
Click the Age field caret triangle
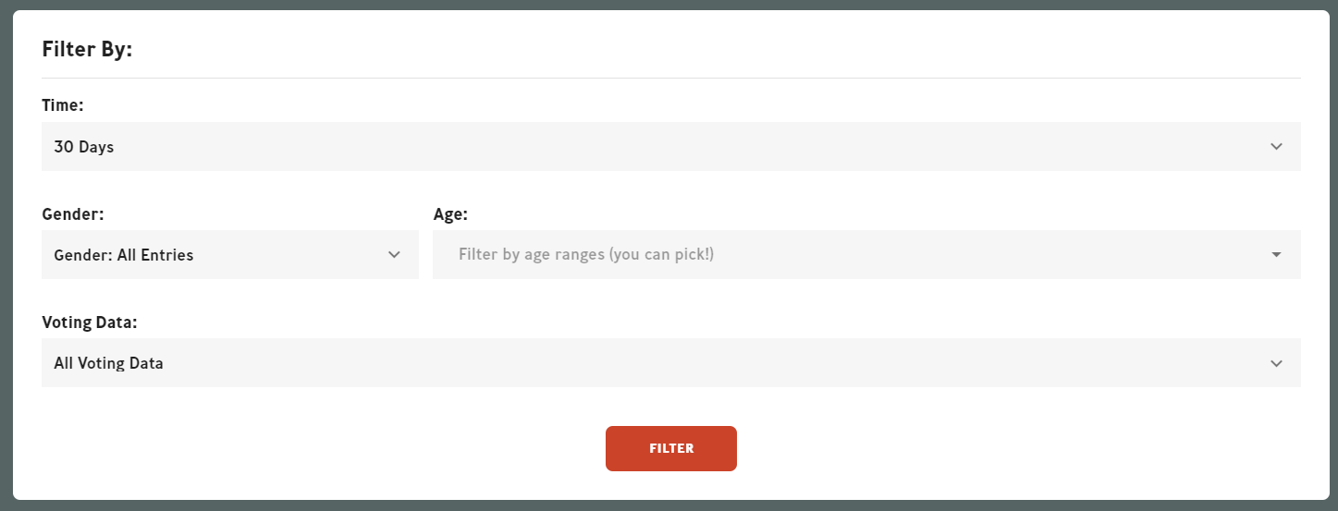[1276, 255]
